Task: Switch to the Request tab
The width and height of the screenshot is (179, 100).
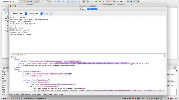Action: click(x=83, y=9)
